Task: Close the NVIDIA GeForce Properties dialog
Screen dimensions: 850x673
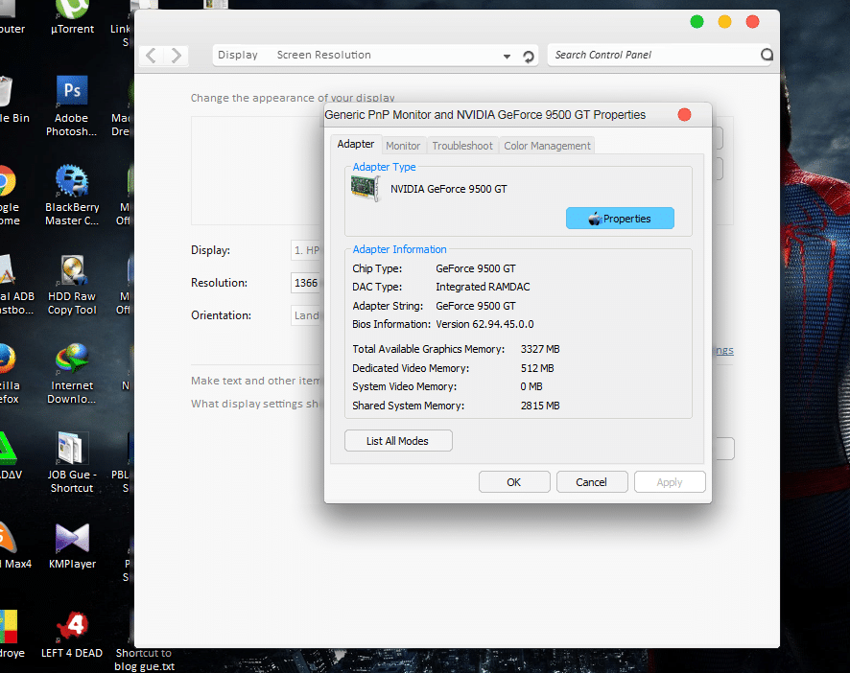Action: tap(684, 115)
